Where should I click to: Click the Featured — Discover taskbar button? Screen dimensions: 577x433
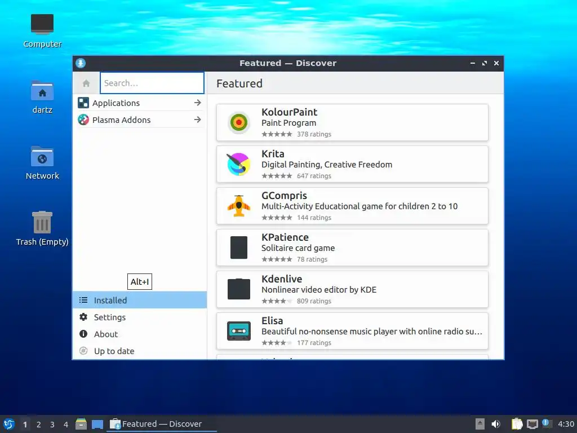point(162,424)
